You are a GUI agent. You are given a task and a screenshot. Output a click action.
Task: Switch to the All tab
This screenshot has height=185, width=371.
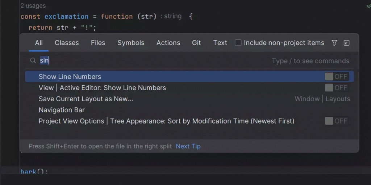(x=39, y=43)
